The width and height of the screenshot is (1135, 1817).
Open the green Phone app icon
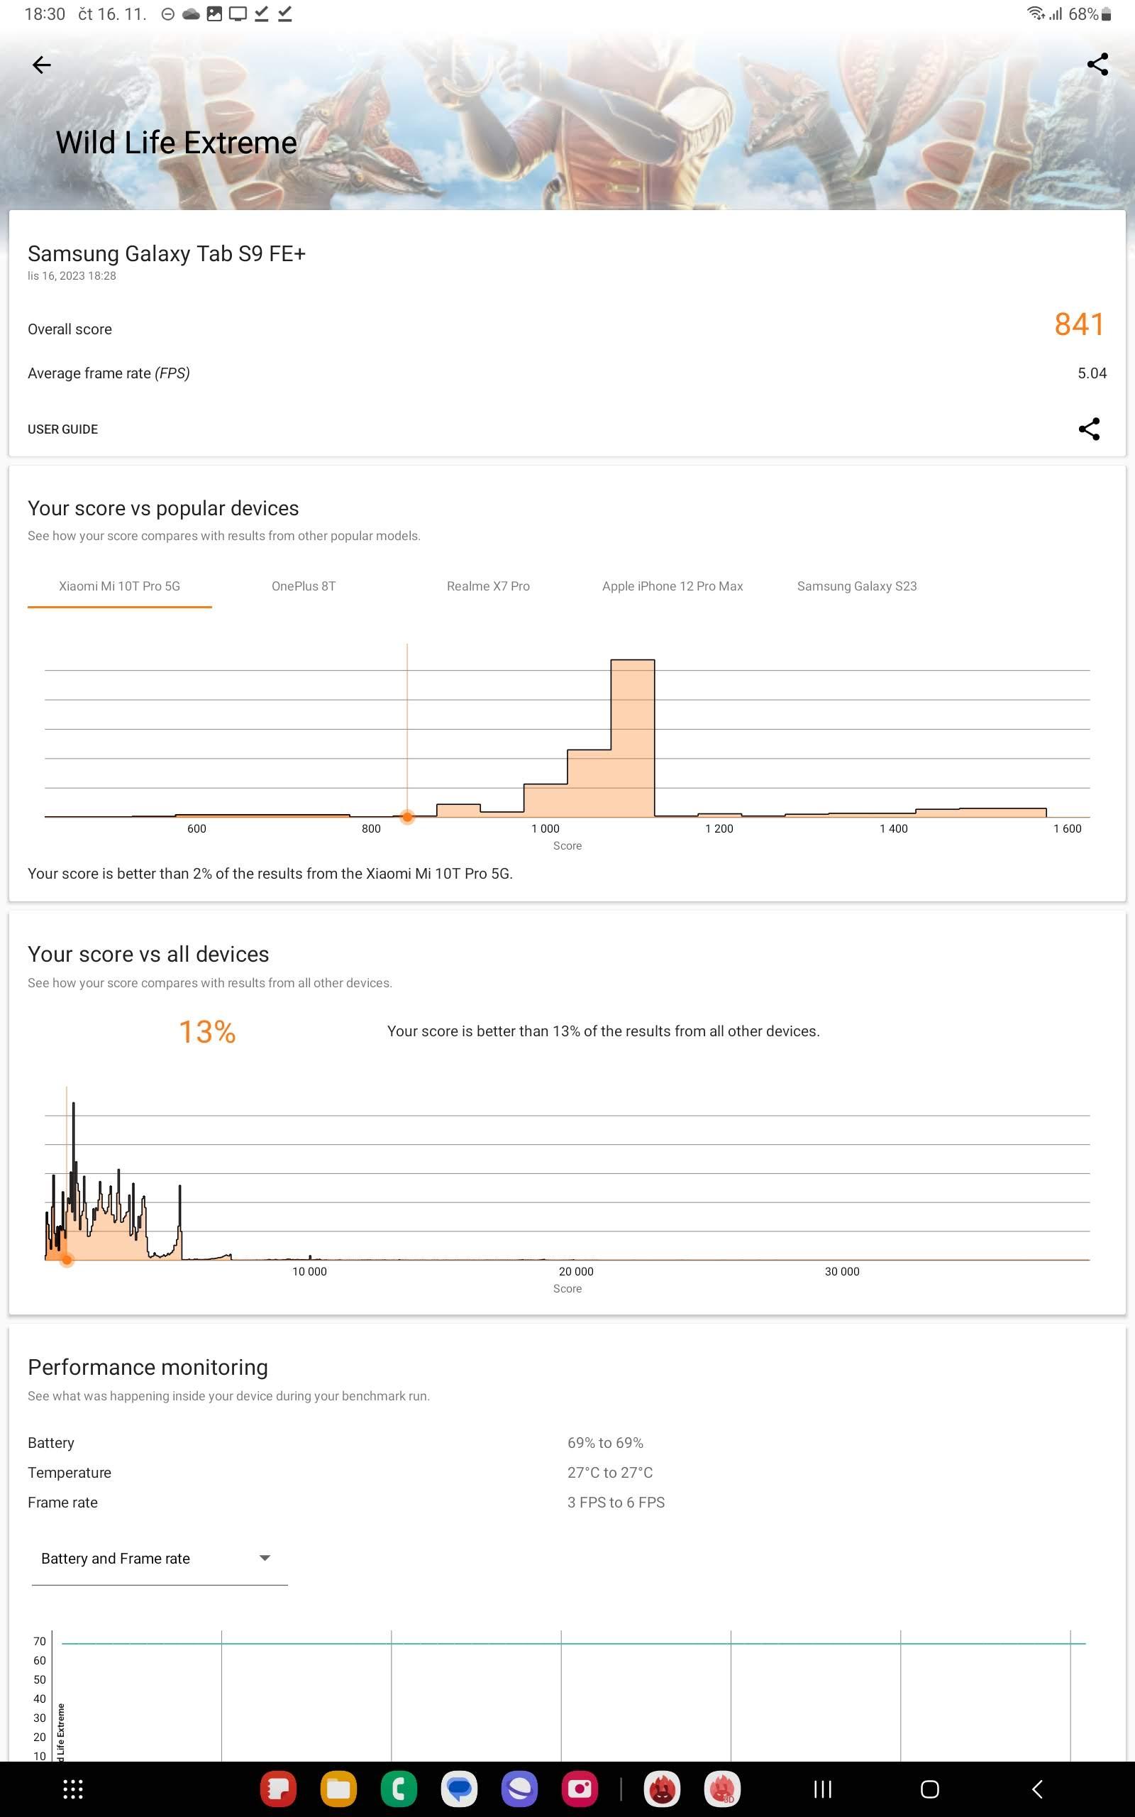click(x=399, y=1789)
